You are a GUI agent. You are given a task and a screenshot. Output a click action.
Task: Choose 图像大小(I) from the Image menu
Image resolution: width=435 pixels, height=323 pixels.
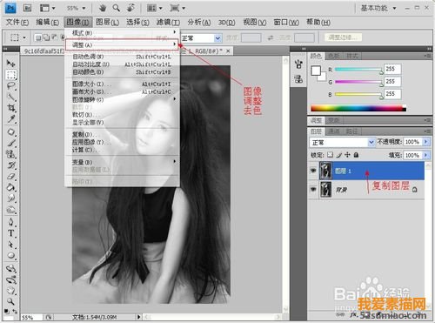122,84
